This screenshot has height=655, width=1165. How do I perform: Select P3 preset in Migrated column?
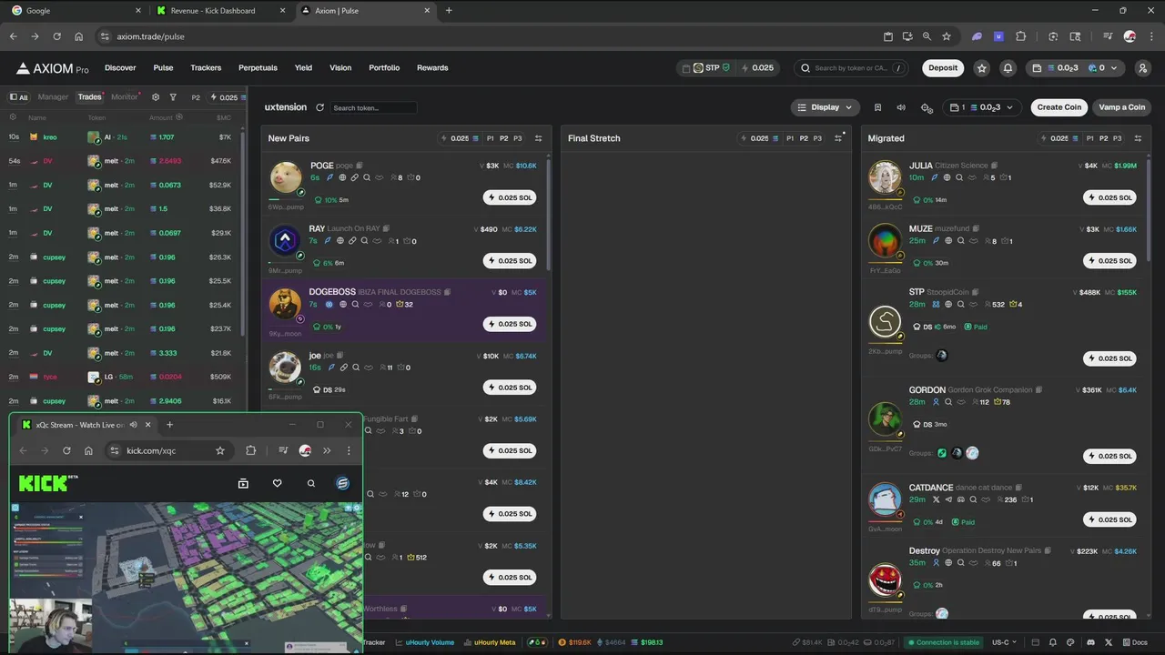point(1118,138)
